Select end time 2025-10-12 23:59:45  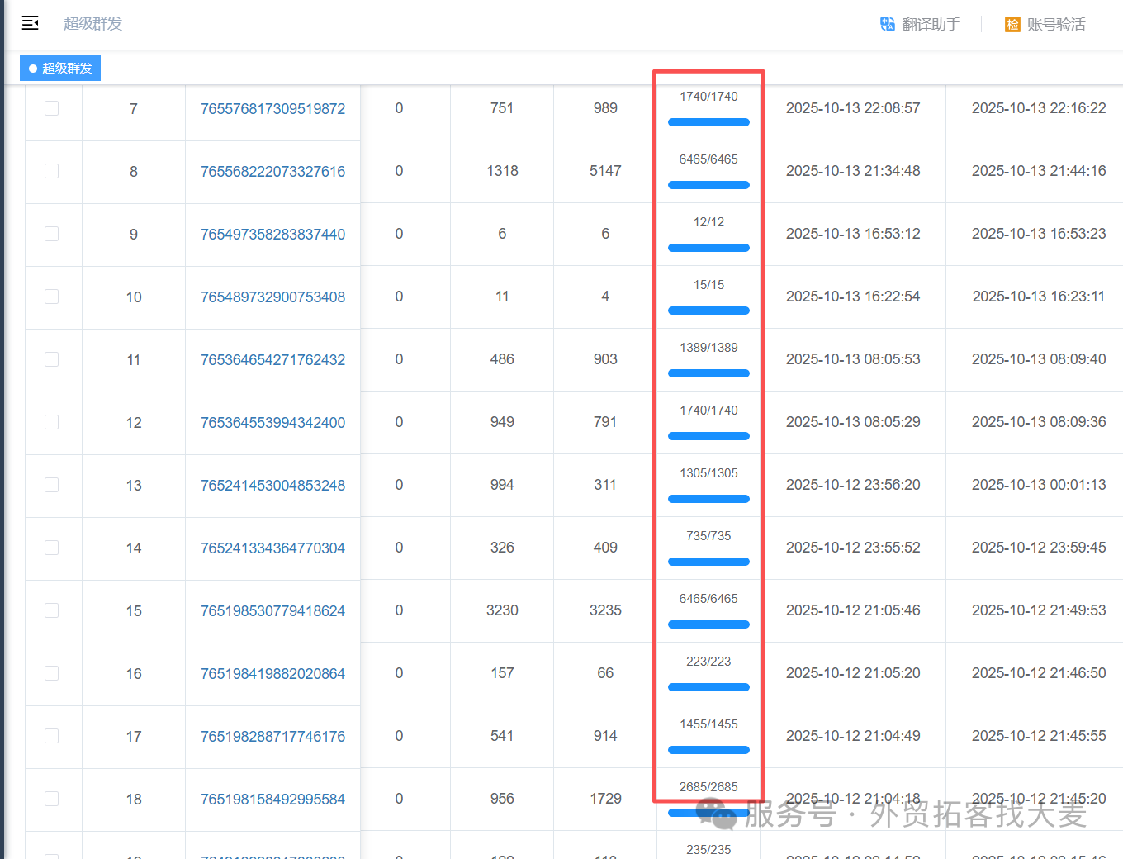click(1039, 548)
